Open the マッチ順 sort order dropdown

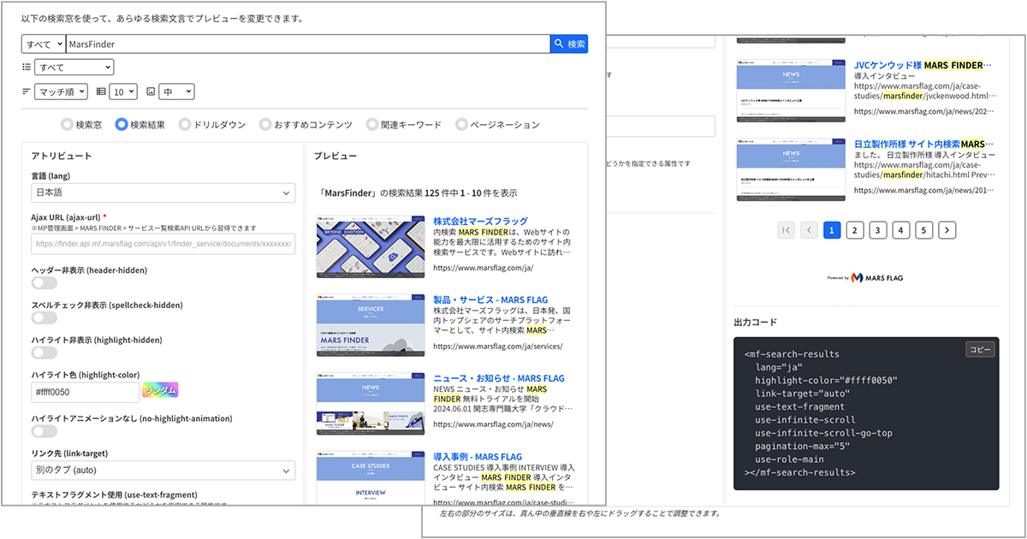tap(61, 92)
